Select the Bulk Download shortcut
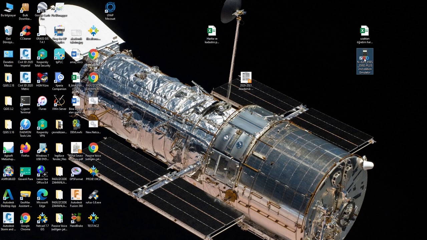427x240 pixels. [25, 11]
